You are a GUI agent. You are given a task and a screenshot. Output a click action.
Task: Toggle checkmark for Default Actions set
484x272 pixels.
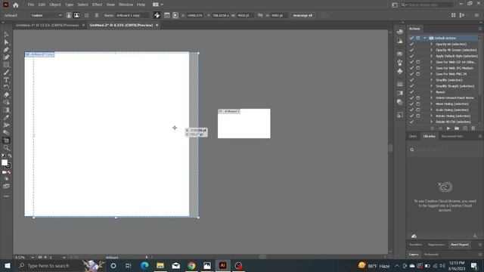[x=411, y=38]
